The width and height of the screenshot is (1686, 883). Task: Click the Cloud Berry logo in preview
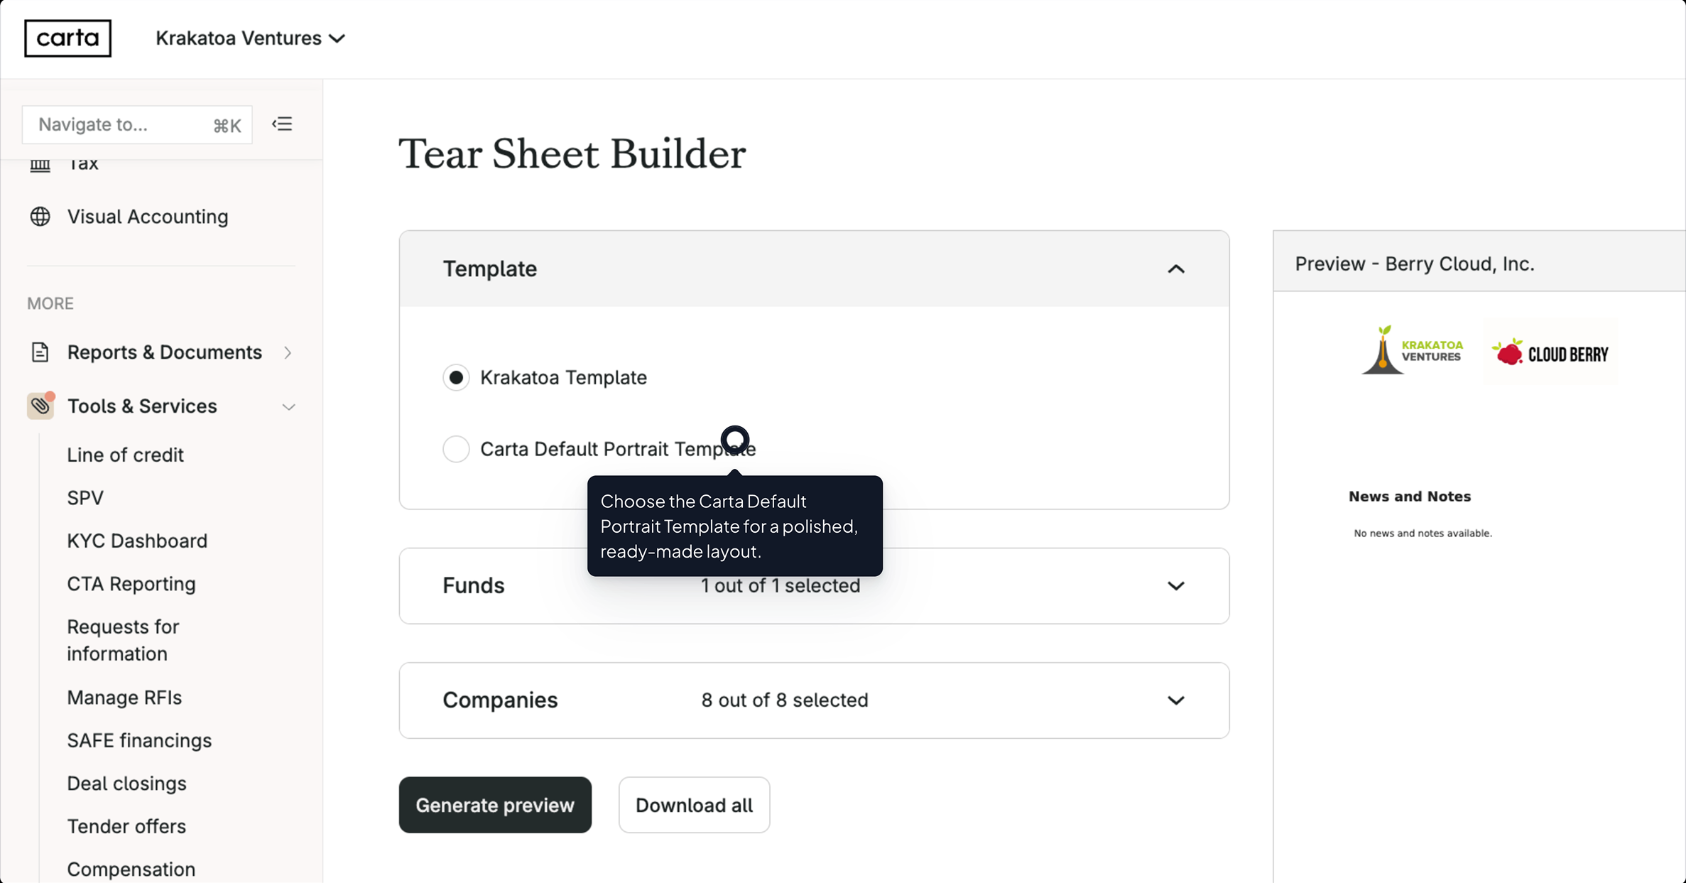point(1550,351)
